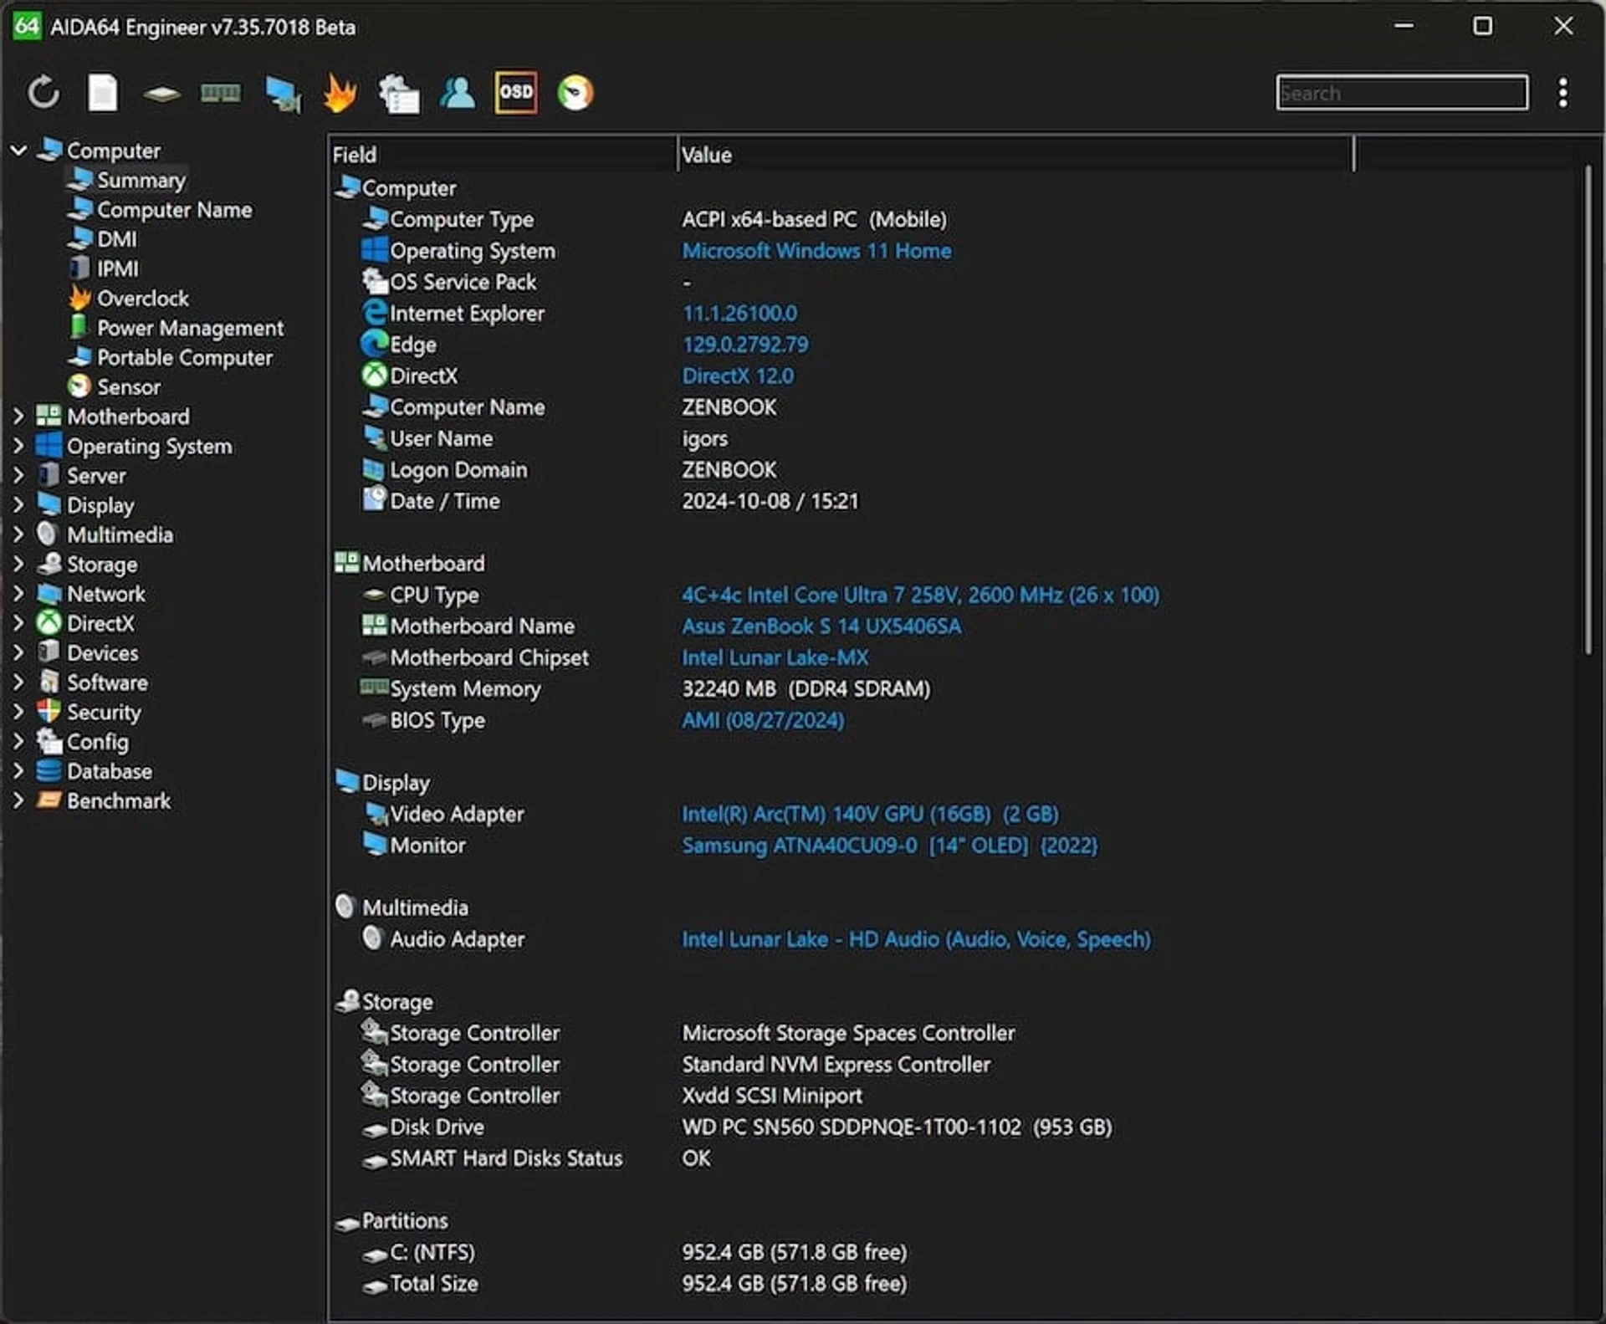Expand the Multimedia tree node

pyautogui.click(x=18, y=534)
